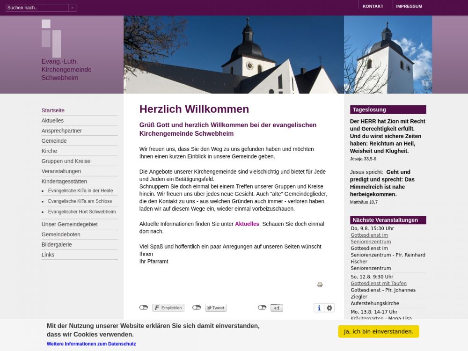Image resolution: width=468 pixels, height=351 pixels.
Task: Enable the Google +1 toggle switch
Action: 262,308
